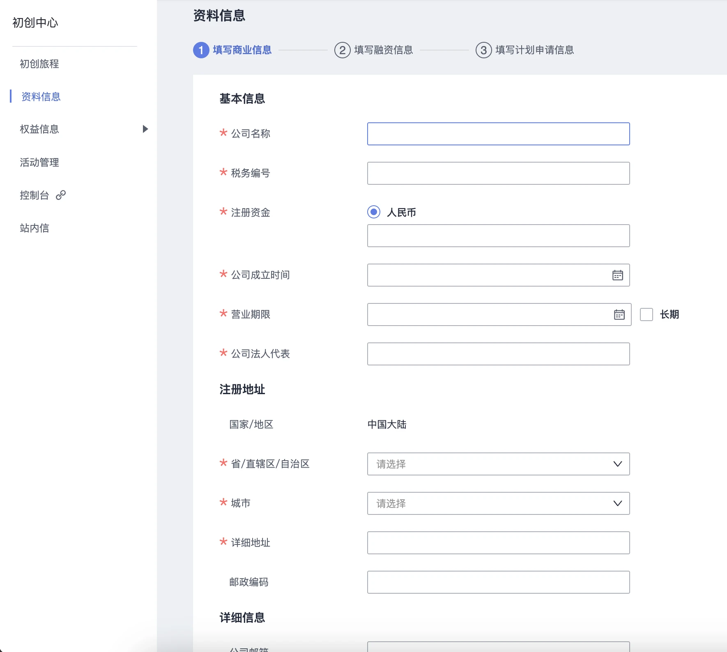
Task: Open calendar picker for 营业期限
Action: [x=619, y=315]
